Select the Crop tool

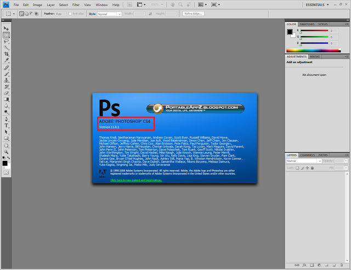6,54
